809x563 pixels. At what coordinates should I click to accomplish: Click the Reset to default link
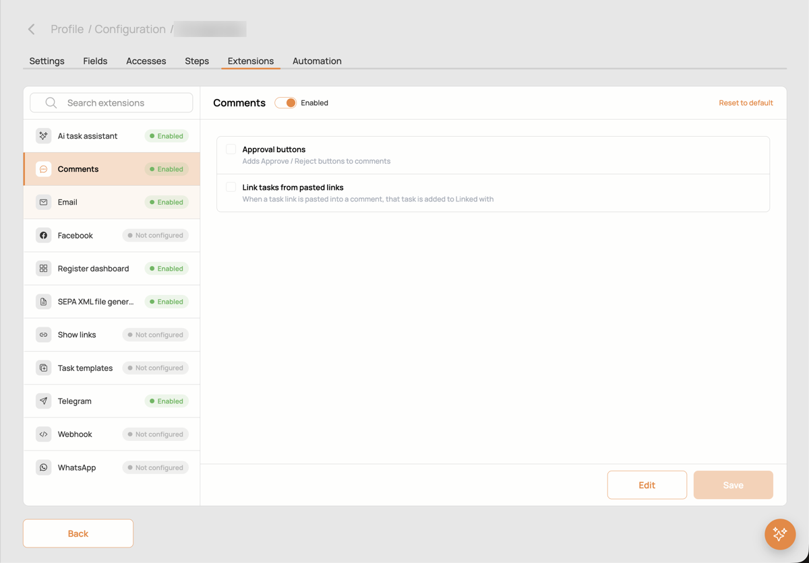[746, 103]
